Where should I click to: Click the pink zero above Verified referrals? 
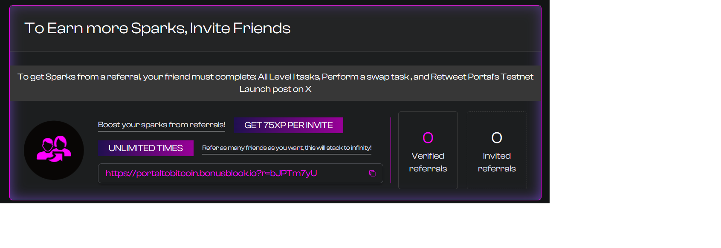tap(428, 137)
